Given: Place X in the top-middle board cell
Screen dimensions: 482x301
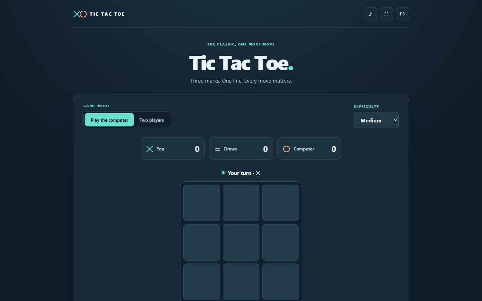Looking at the screenshot, I should click(x=241, y=203).
